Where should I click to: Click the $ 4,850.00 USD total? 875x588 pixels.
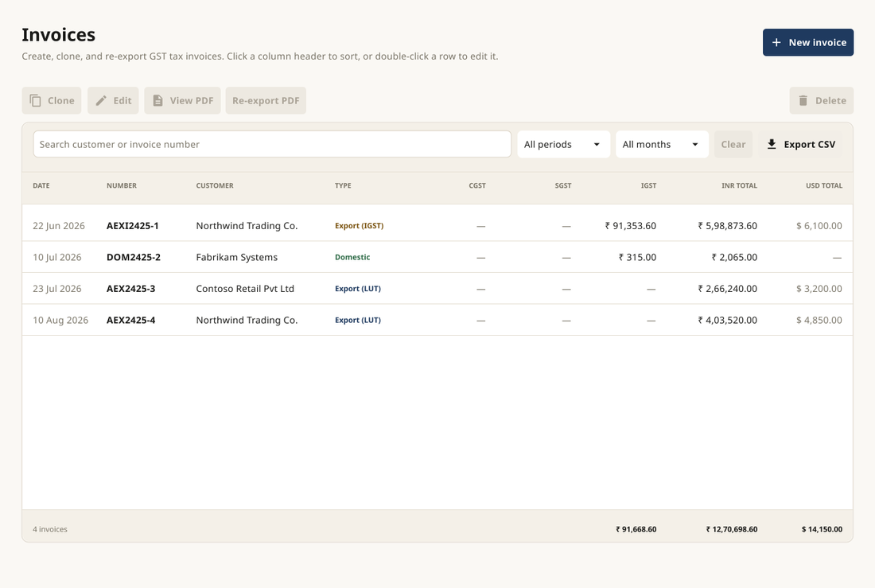(819, 320)
